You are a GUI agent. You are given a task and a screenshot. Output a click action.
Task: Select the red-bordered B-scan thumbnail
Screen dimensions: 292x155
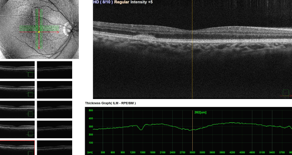tap(18, 148)
